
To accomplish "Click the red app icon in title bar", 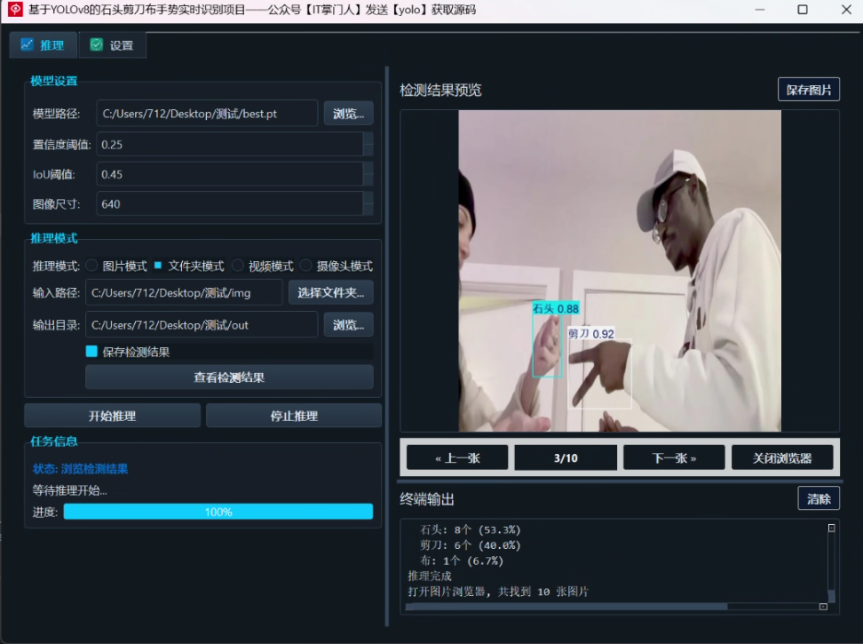I will (15, 10).
